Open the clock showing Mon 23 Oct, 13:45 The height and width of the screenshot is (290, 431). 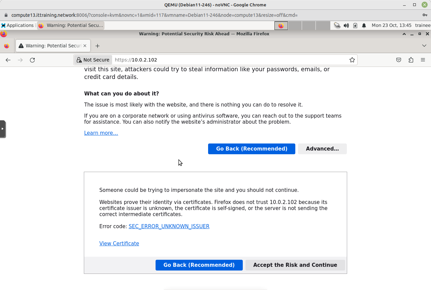[x=392, y=26]
